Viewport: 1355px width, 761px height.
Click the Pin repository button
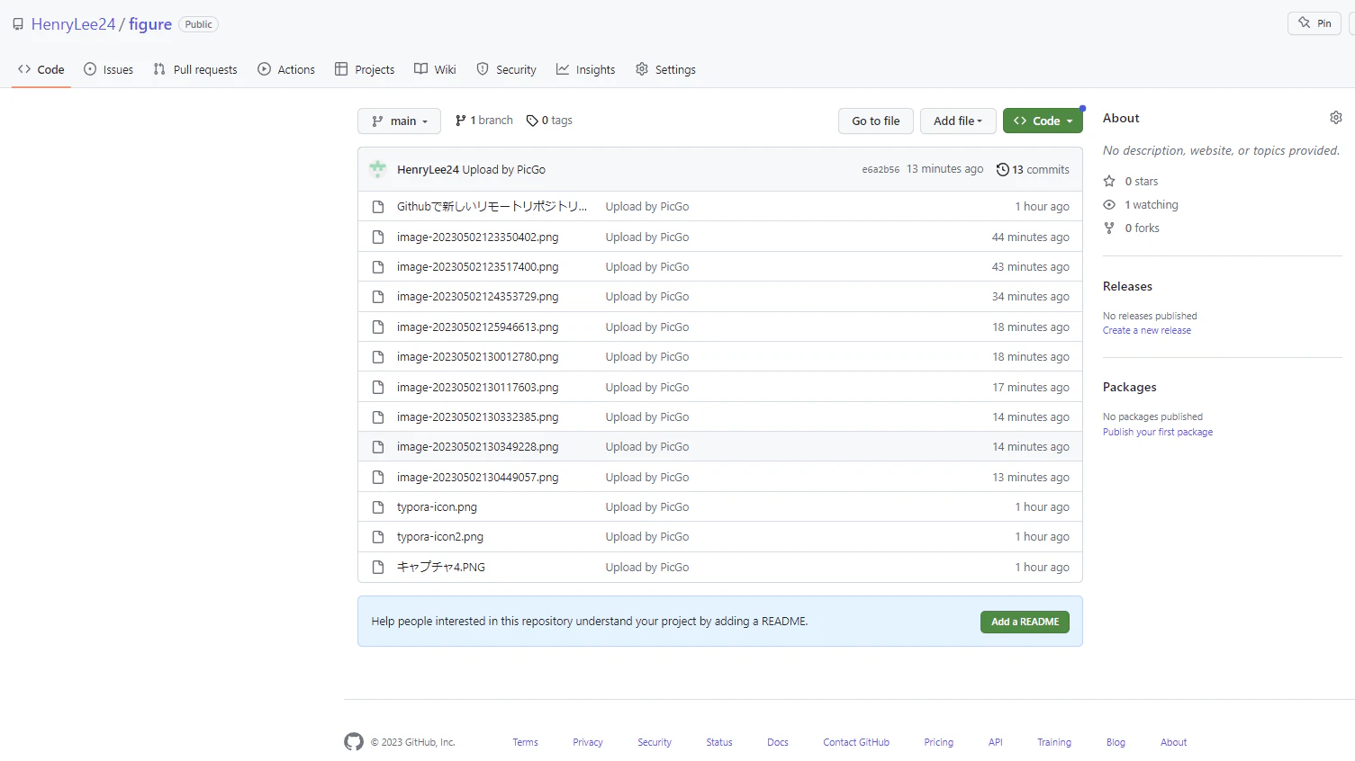1314,23
